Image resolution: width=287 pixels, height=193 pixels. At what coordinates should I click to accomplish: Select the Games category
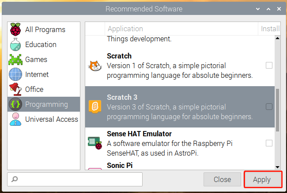click(x=44, y=59)
